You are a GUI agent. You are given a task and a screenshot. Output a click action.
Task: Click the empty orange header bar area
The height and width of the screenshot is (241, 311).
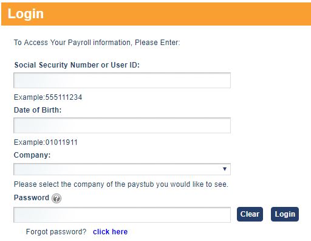[x=177, y=14]
